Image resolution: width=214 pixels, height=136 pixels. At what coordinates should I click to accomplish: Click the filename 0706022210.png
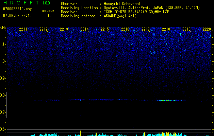[17, 9]
